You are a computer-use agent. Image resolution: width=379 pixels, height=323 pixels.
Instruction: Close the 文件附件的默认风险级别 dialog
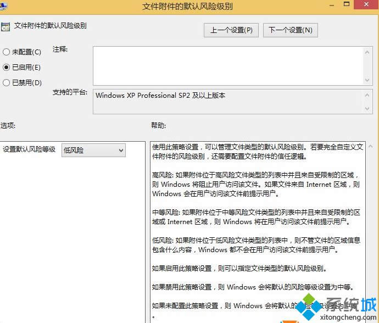click(x=366, y=4)
